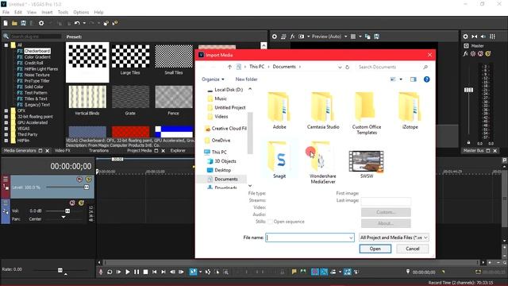This screenshot has height=286, width=508.
Task: Click the Pause button in transport bar
Action: pyautogui.click(x=137, y=272)
